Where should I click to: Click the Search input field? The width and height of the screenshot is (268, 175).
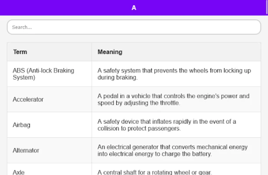(x=134, y=27)
